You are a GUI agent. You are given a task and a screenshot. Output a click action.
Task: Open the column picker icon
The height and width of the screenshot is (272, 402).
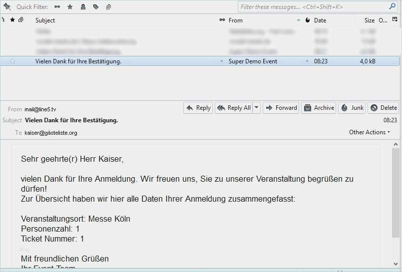pos(395,20)
